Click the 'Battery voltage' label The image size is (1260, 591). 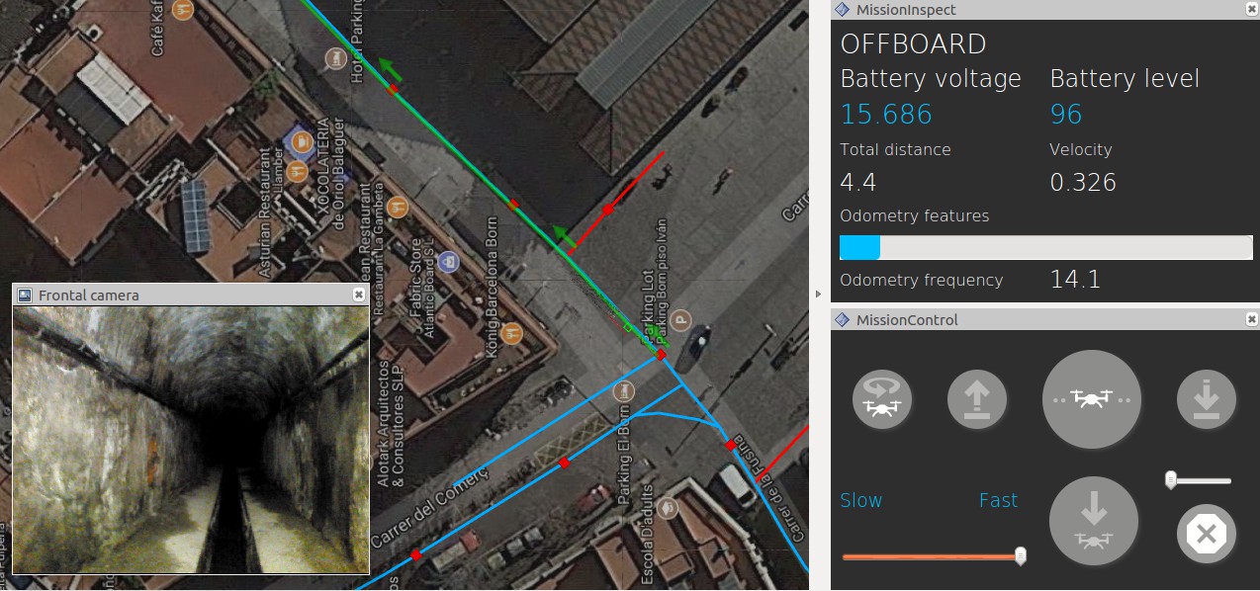click(x=931, y=79)
